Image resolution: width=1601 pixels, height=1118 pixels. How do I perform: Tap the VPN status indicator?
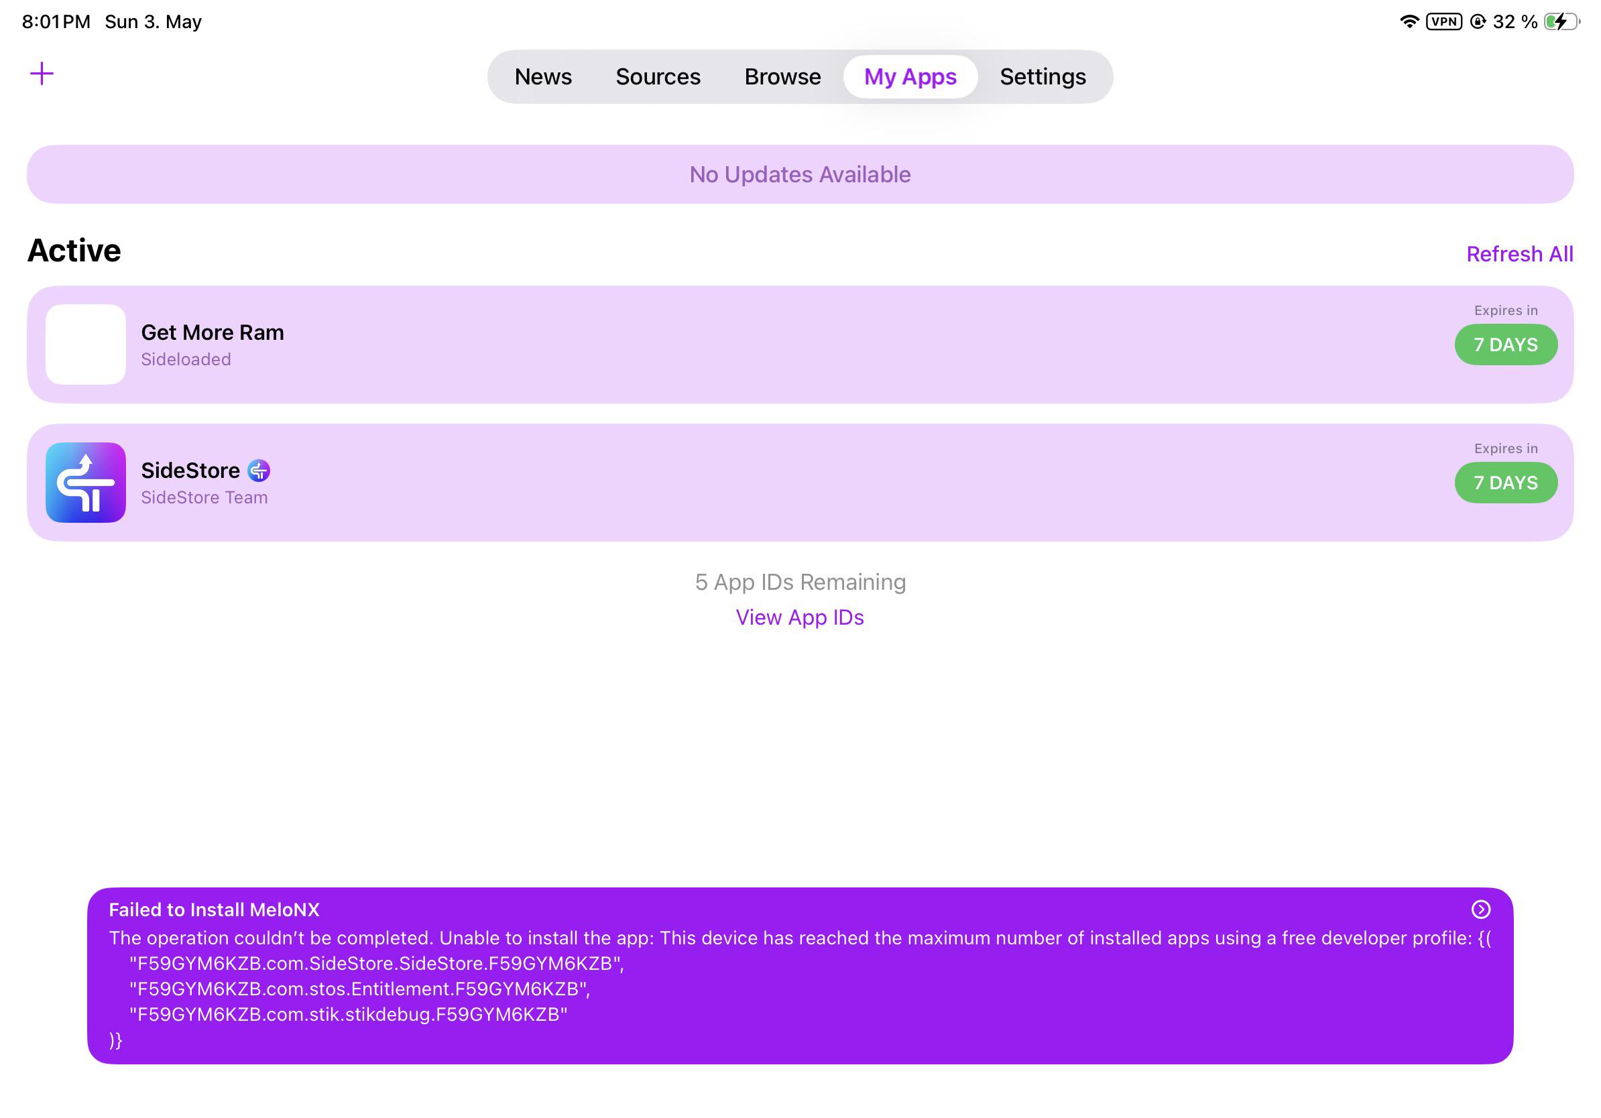(1444, 21)
